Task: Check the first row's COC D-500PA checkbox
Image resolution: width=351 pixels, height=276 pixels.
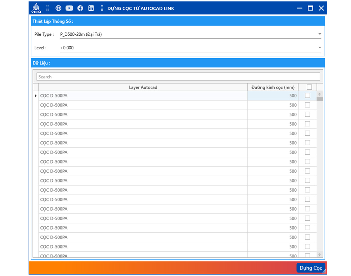Action: click(307, 96)
